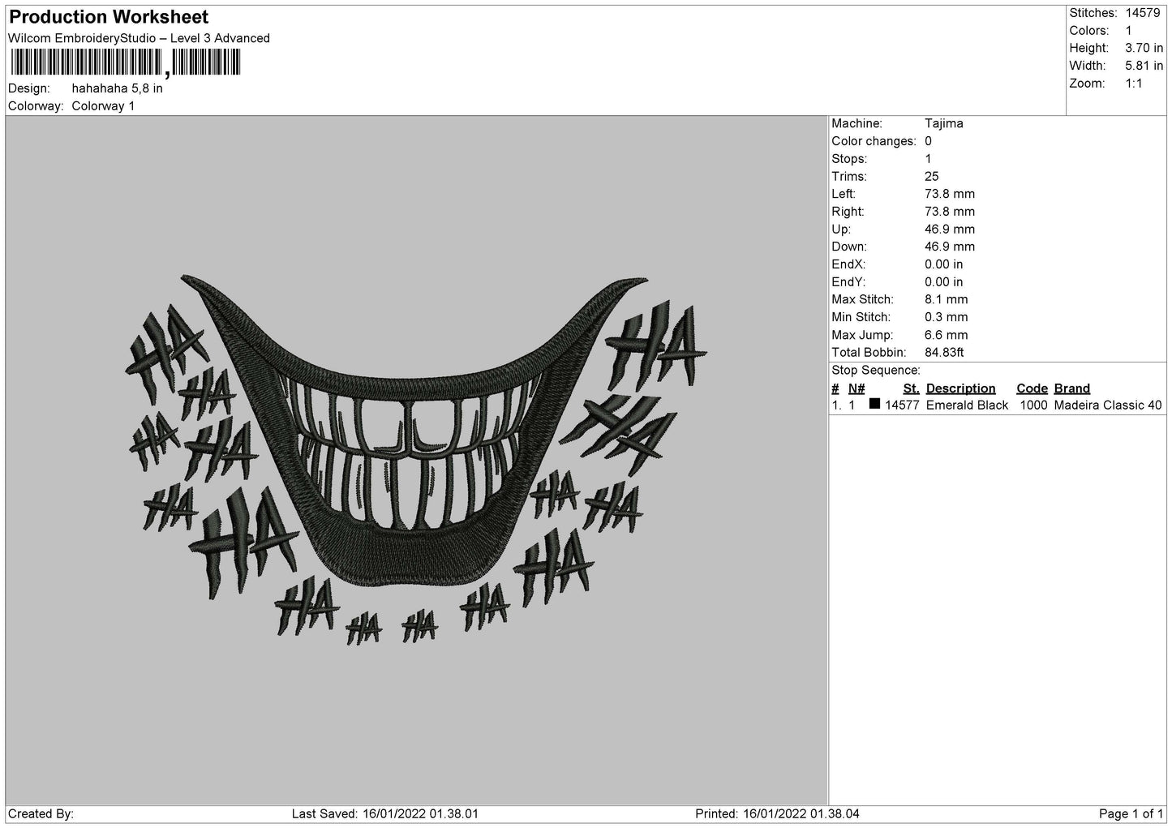
Task: Click the Height value 3.70 in
Action: 1144,49
